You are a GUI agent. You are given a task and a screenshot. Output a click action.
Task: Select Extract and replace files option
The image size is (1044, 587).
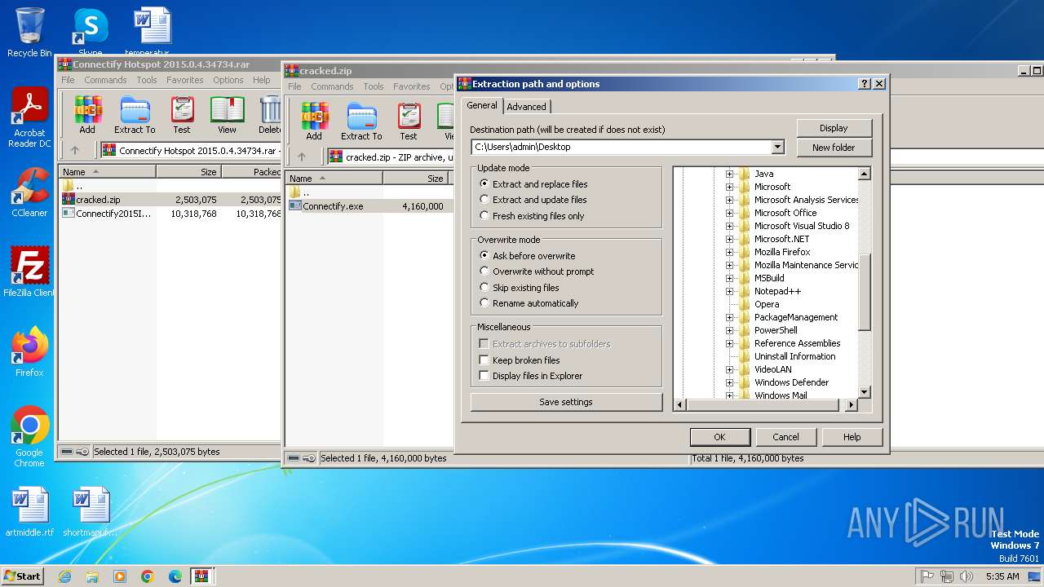tap(534, 184)
